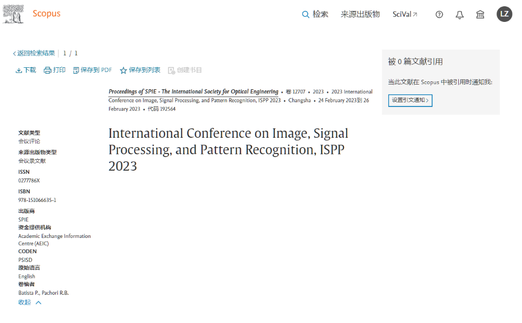522x323 pixels.
Task: Return via 返回检索结果 link
Action: [x=36, y=53]
